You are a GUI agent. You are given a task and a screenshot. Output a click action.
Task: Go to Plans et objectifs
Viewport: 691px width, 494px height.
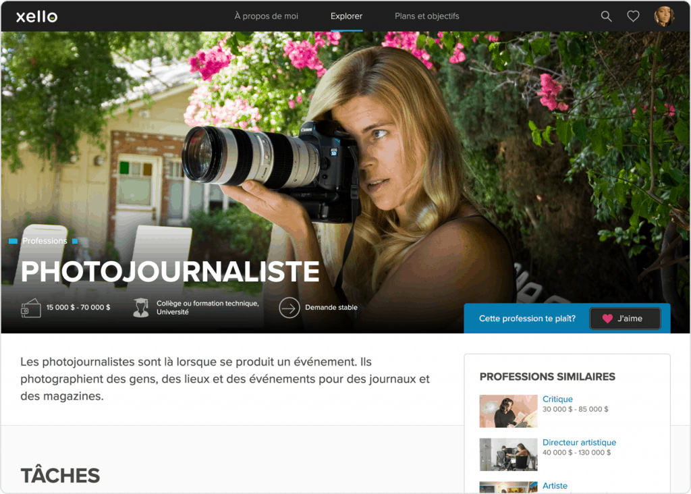[426, 16]
